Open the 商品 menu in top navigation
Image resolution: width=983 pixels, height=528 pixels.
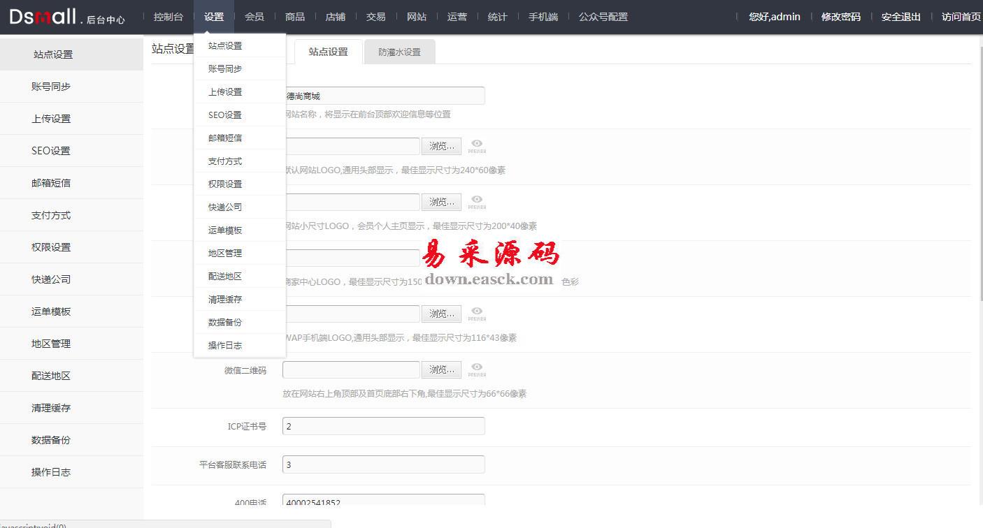click(295, 17)
